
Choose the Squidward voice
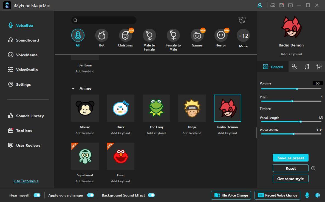coord(85,156)
